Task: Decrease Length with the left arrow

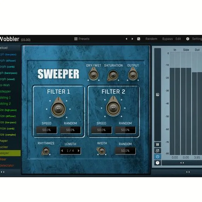Action: [x=62, y=151]
